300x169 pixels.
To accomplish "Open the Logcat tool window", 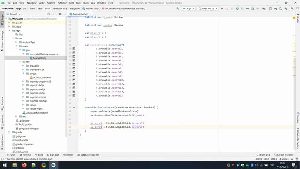I will (x=53, y=155).
